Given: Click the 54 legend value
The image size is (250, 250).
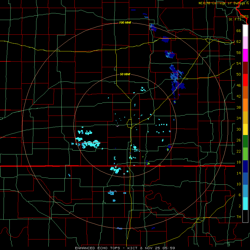Looking at the screenshot, I should click(239, 63).
